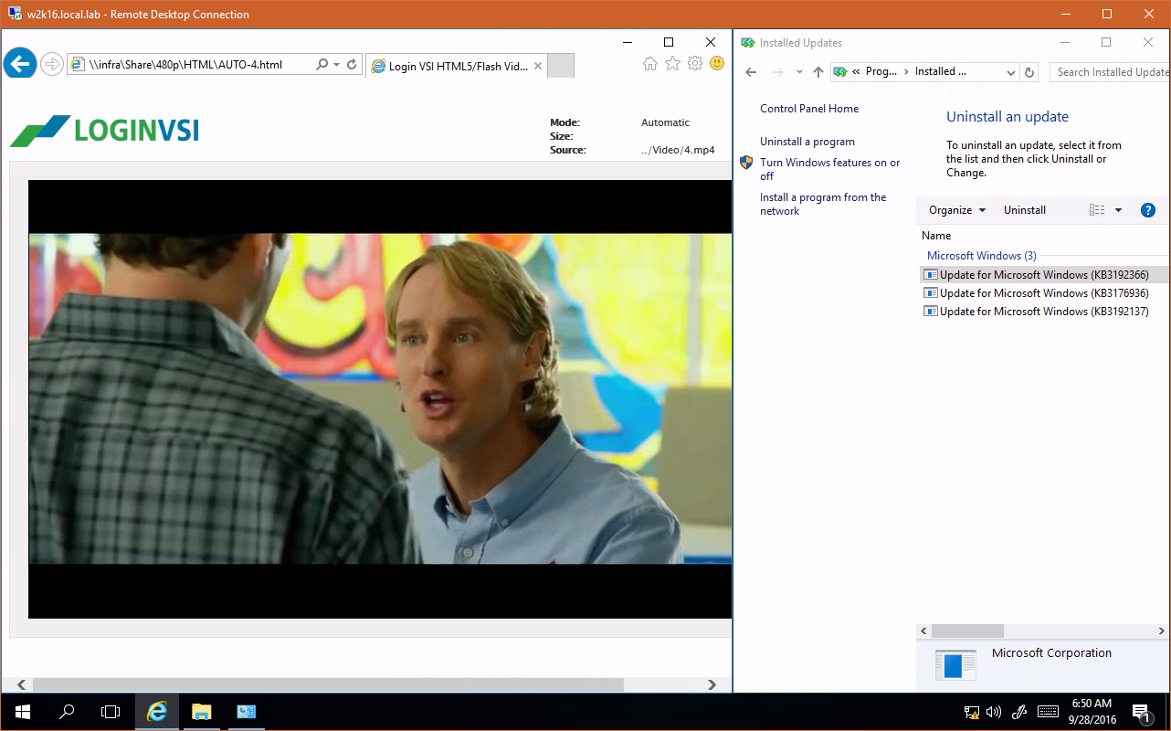The height and width of the screenshot is (731, 1171).
Task: Go back in Installed Updates window
Action: 751,72
